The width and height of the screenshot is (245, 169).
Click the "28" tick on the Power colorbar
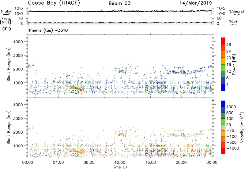228,45
